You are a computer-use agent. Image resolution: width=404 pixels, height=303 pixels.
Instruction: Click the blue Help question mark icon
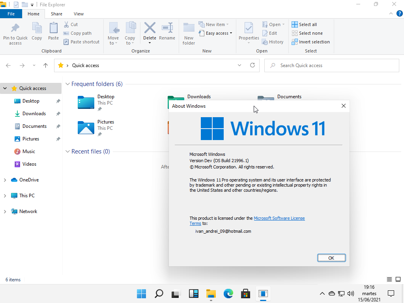point(399,14)
